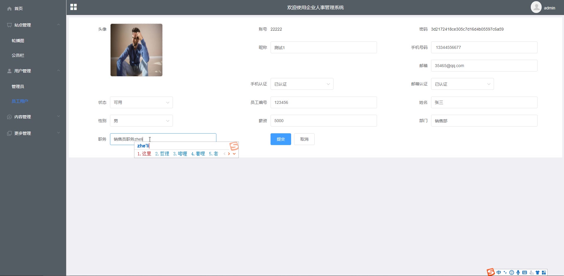
Task: Open the 邮箱认证 dropdown
Action: pyautogui.click(x=463, y=84)
